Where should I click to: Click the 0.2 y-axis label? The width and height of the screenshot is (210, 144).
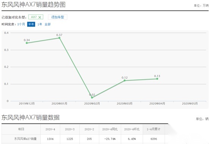click(x=6, y=67)
